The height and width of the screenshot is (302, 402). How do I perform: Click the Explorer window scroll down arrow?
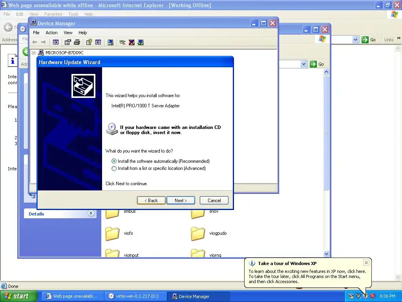(326, 254)
